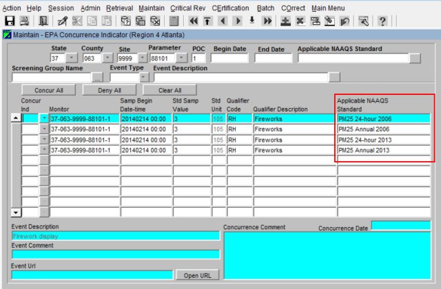Click the First Record up-arrow icon
441x289 pixels.
tap(207, 21)
